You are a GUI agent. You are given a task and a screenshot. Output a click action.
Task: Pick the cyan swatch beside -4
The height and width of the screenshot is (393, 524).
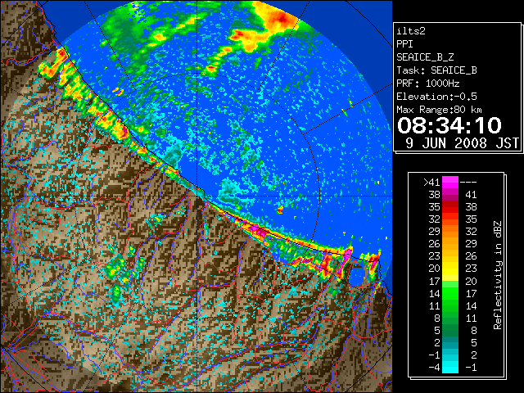450,368
